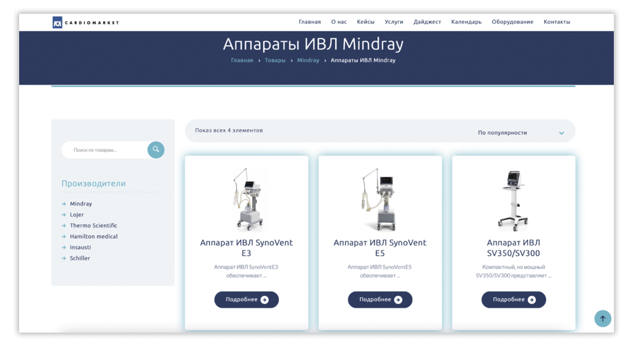Click the Аппараты ИВЛ Mindray breadcrumb text

[363, 60]
